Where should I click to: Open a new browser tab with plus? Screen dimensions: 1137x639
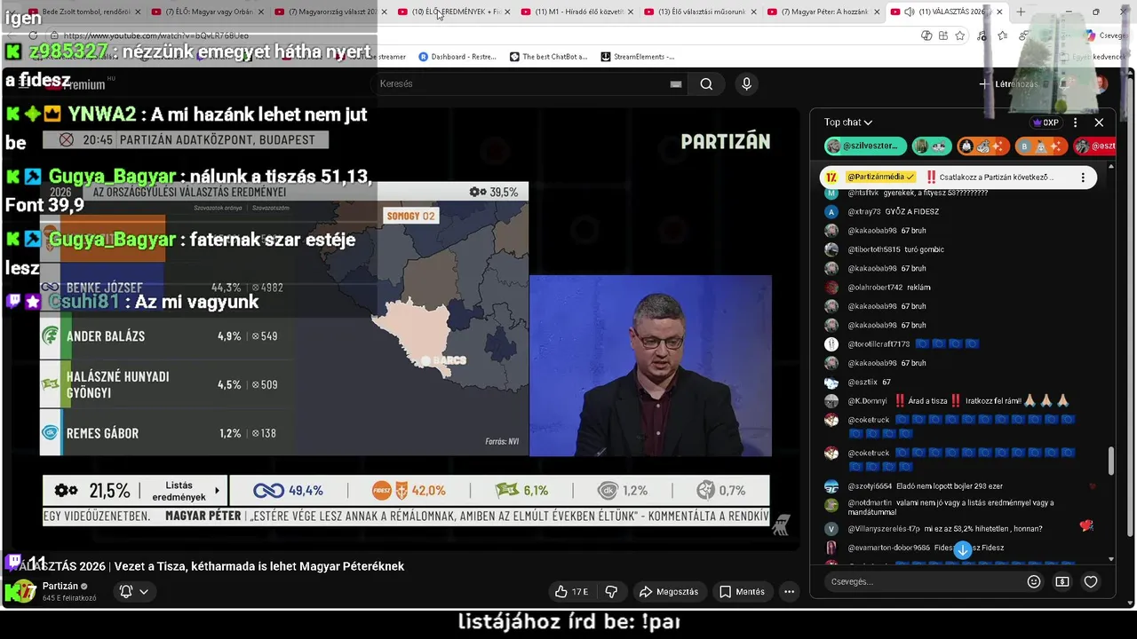click(1021, 12)
